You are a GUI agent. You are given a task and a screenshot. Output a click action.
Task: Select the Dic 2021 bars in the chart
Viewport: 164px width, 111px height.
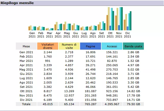tap(128, 22)
